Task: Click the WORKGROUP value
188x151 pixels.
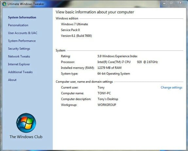Action: click(x=107, y=105)
